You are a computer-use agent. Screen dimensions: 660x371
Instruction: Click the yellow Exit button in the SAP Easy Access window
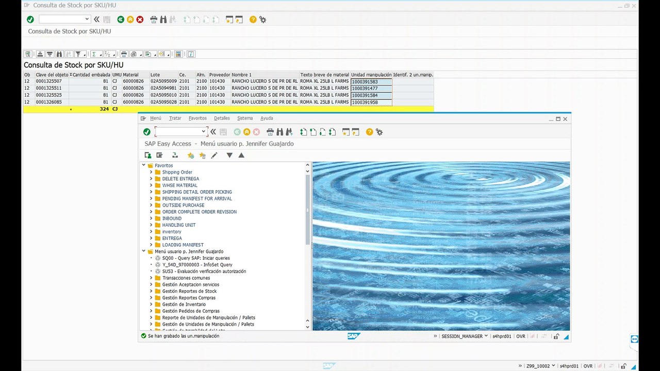tap(247, 132)
